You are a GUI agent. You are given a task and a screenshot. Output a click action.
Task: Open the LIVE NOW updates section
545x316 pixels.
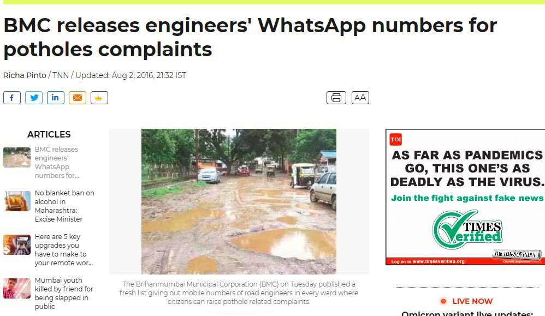point(472,301)
